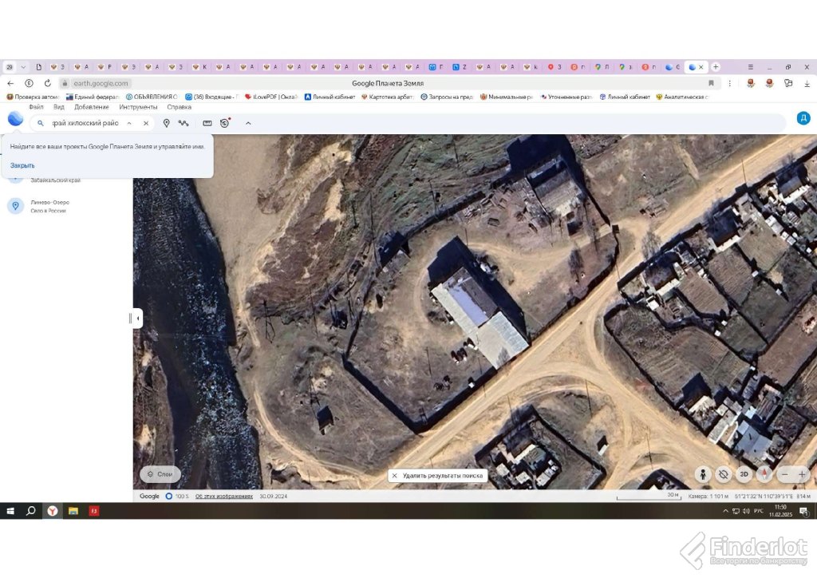The height and width of the screenshot is (578, 817).
Task: Open the Файл menu
Action: (36, 107)
